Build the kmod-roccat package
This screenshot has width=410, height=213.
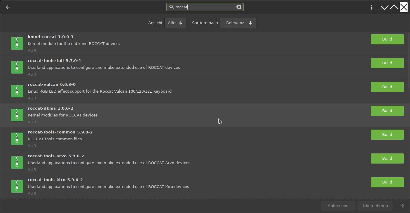[387, 39]
